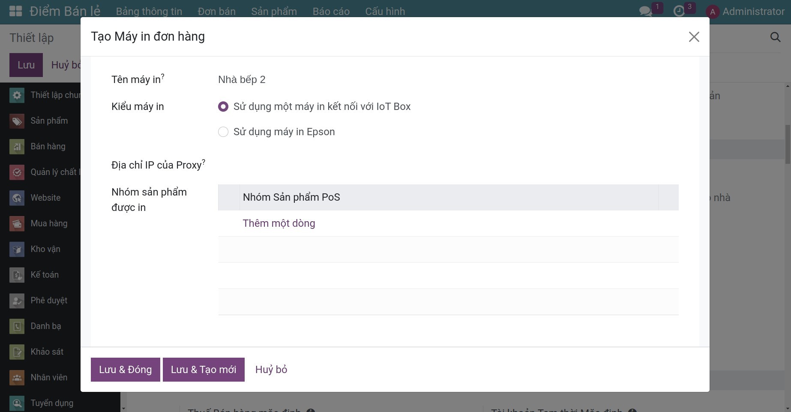Open Sản phẩm top menu
Screen dimensions: 791x412
(x=274, y=11)
